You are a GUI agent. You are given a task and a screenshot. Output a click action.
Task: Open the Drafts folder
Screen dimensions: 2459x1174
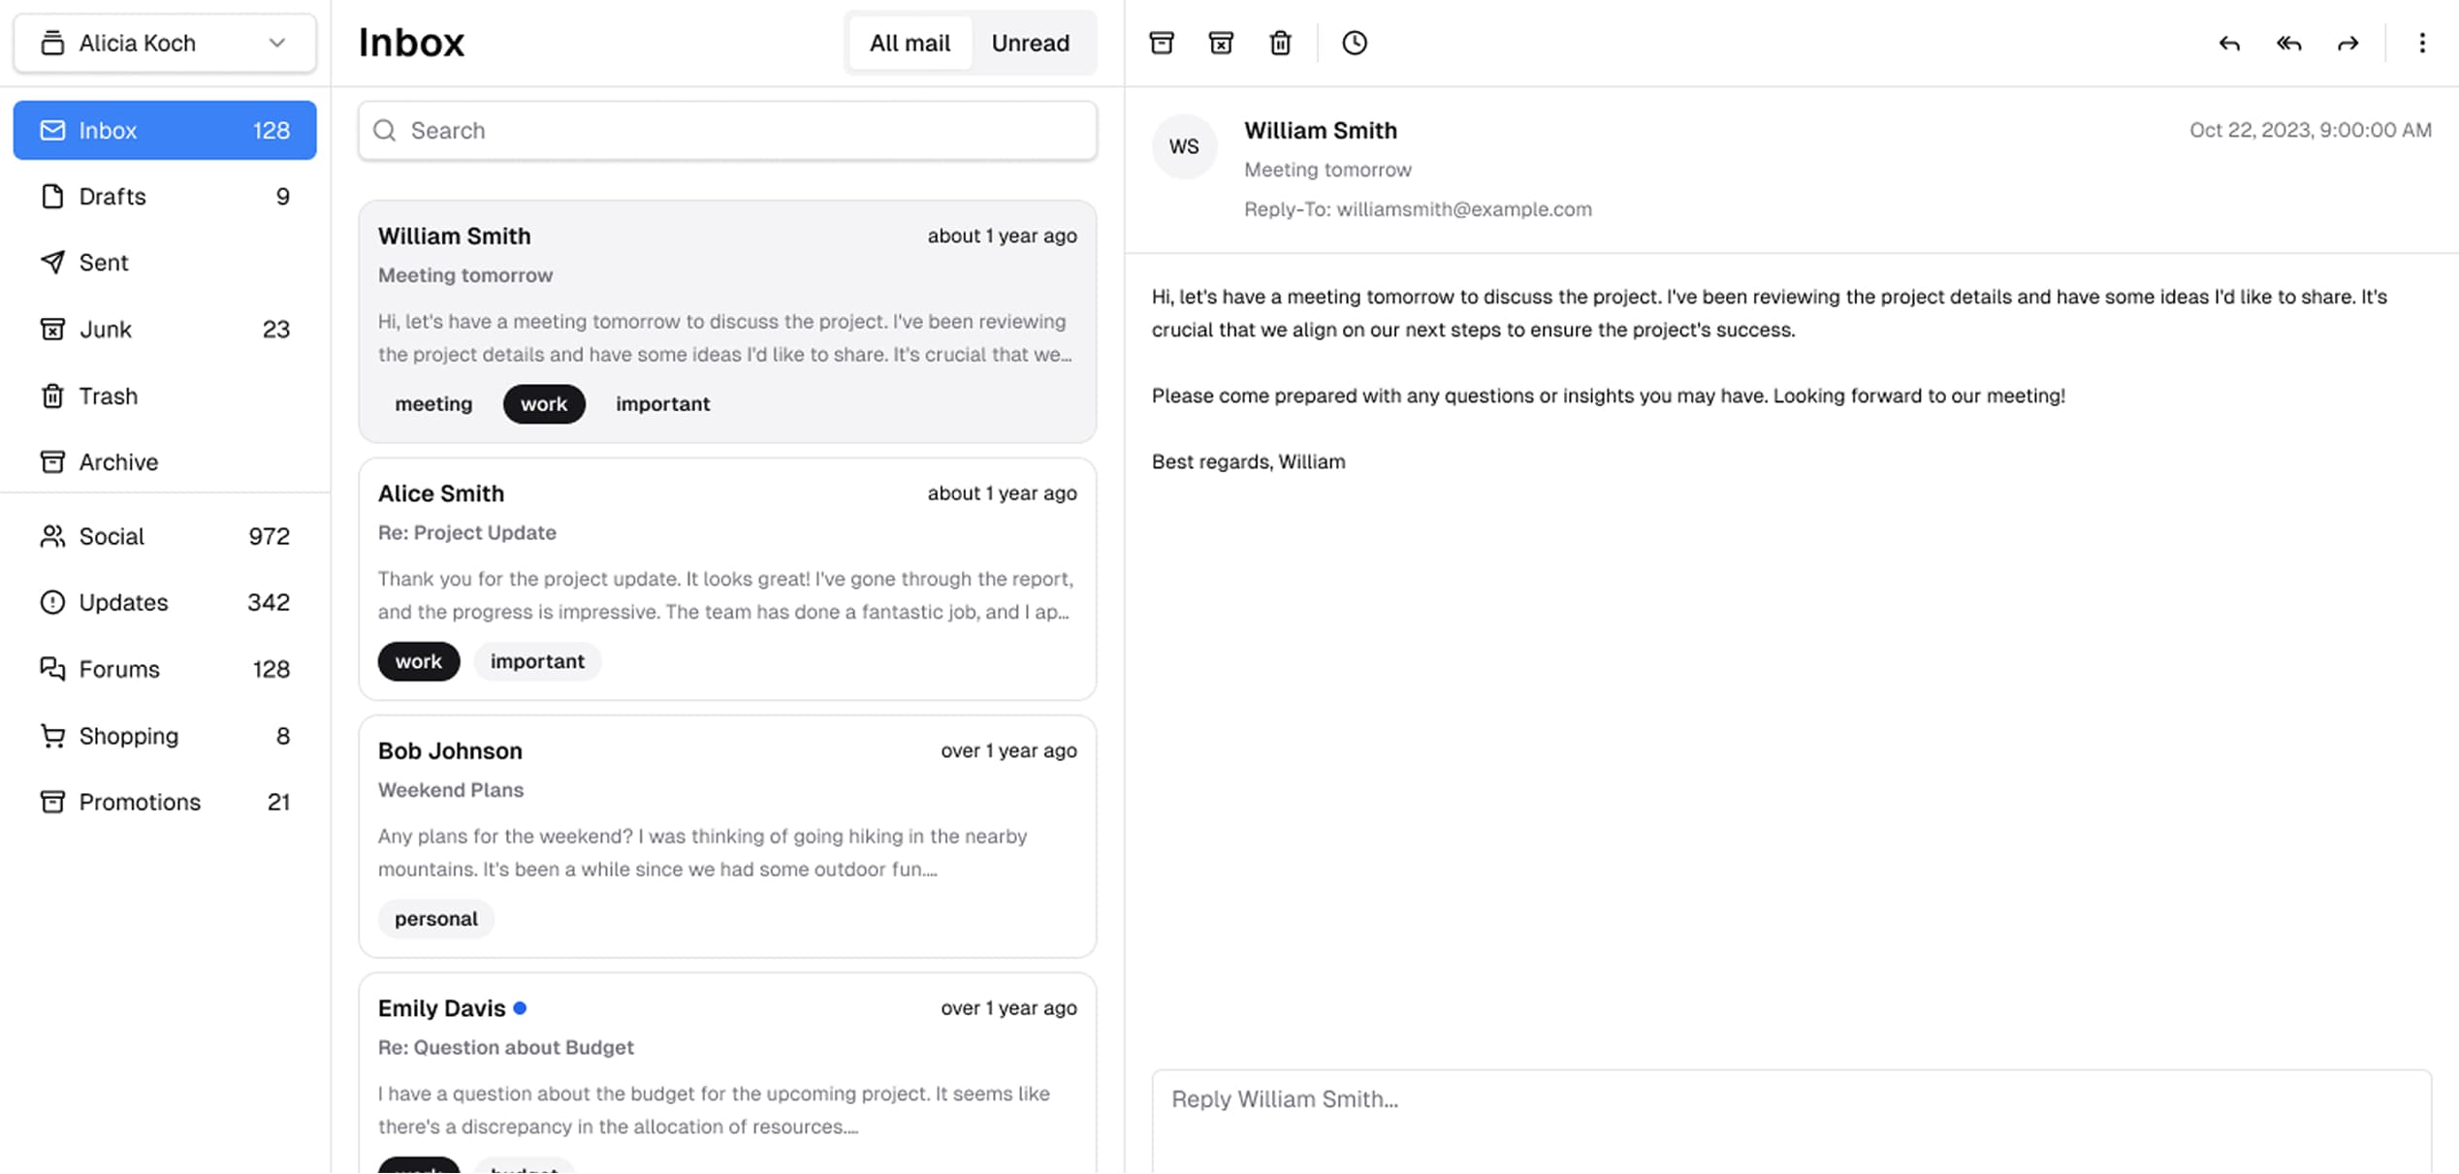(x=165, y=197)
